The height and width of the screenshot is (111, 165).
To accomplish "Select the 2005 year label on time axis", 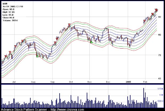I will pos(128,82).
